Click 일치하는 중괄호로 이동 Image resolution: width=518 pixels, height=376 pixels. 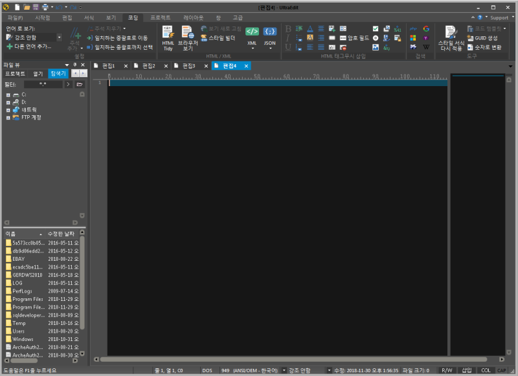(x=117, y=38)
